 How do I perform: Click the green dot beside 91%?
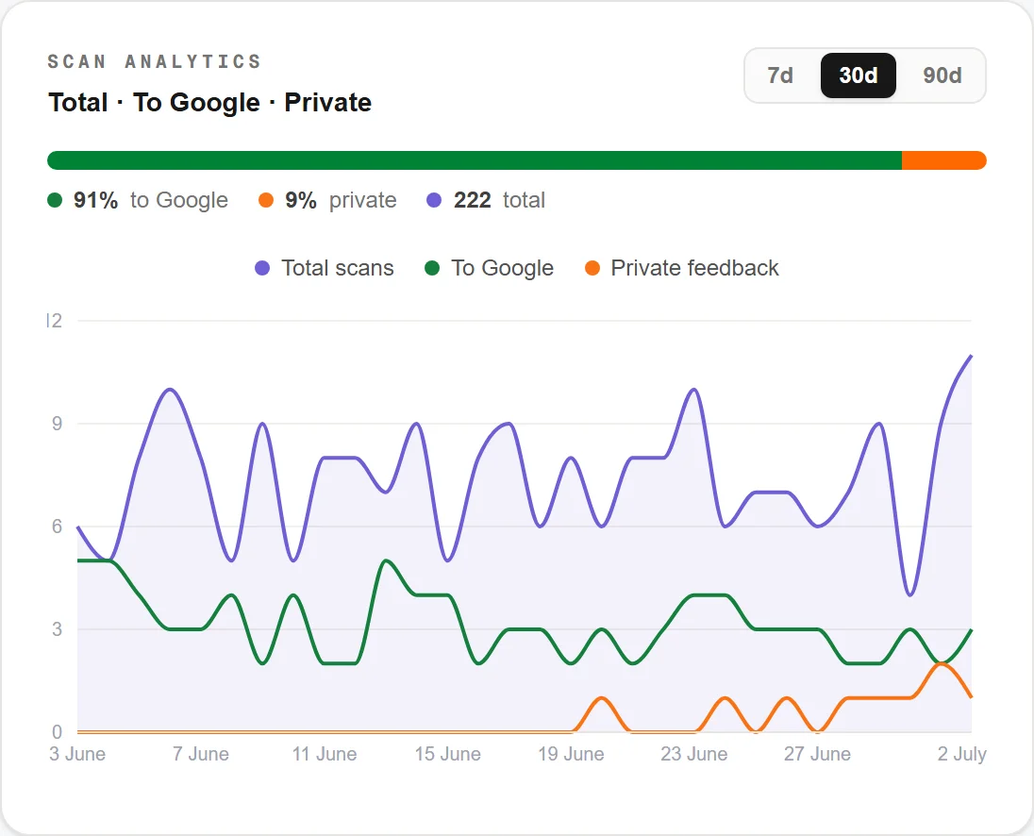click(55, 200)
